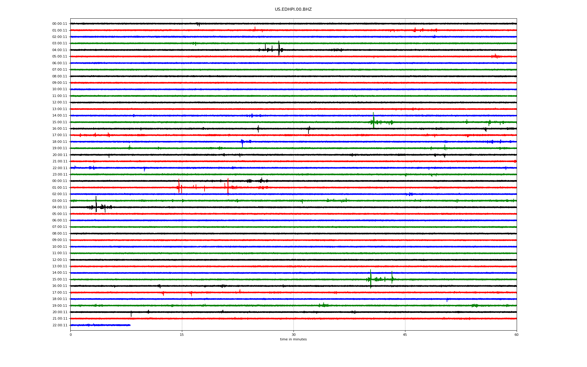
Task: Click the lower 08:00:11 time label
Action: 60,233
